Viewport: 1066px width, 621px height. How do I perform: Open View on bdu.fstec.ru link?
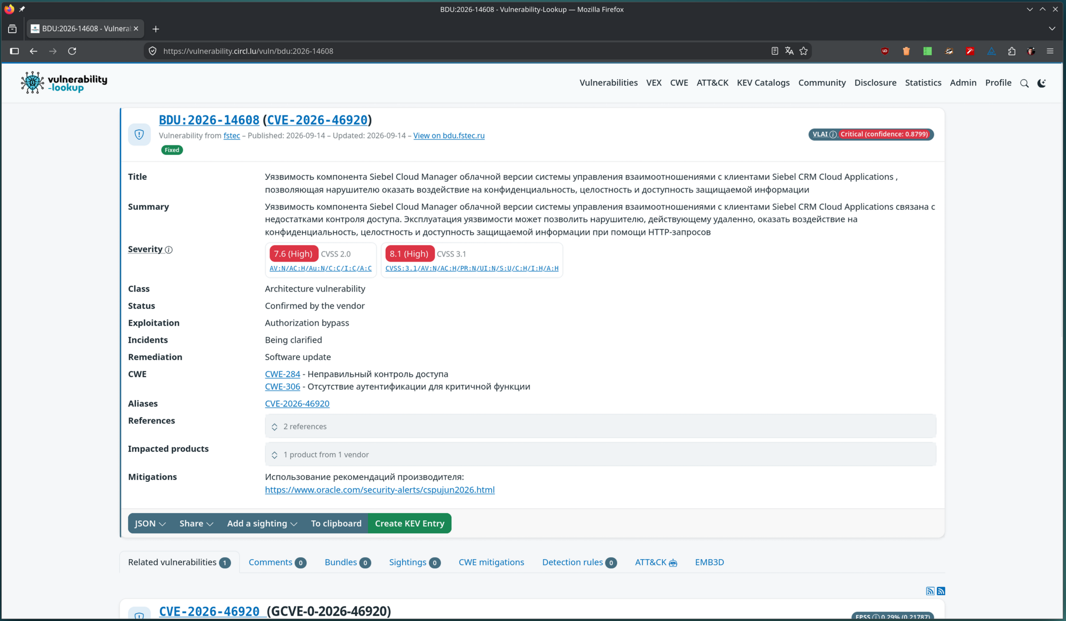point(449,136)
